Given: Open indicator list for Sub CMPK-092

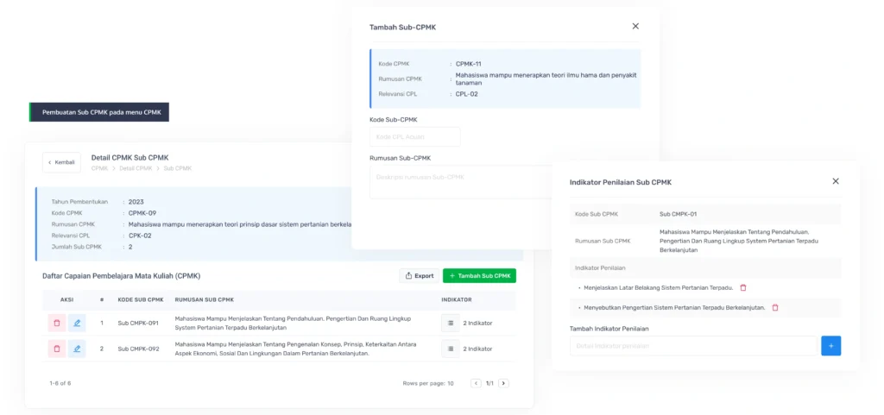Looking at the screenshot, I should (x=450, y=349).
